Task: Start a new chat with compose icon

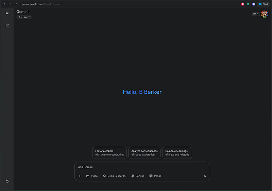Action: pyautogui.click(x=7, y=25)
